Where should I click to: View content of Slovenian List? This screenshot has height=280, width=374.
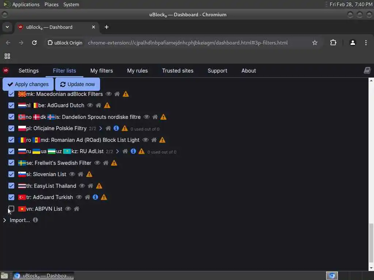[x=72, y=174]
